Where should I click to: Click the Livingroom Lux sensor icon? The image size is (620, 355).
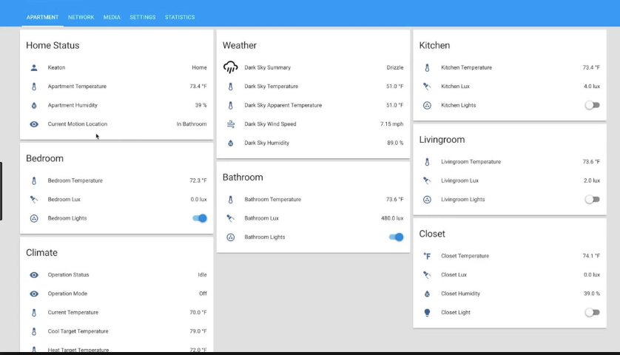tap(427, 180)
